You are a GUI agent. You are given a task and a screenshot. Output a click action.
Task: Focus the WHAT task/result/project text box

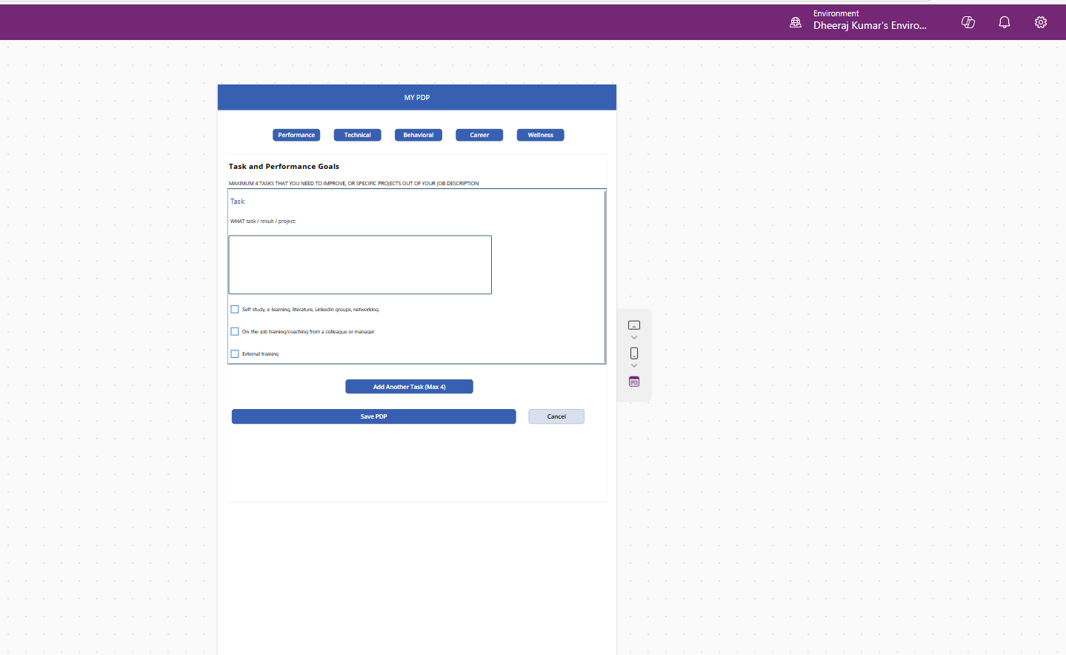pyautogui.click(x=360, y=265)
